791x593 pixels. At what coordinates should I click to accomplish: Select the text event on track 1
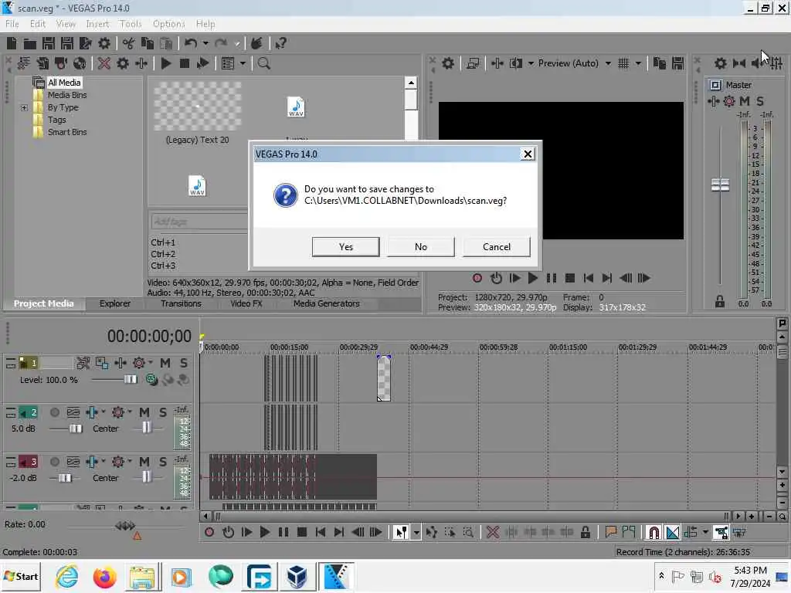(x=384, y=378)
